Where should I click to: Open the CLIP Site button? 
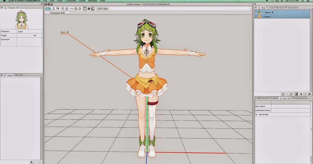point(103,9)
